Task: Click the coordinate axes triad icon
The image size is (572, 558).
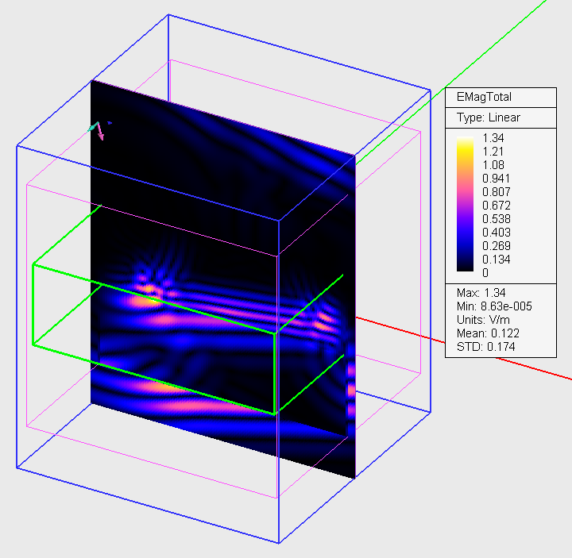Action: coord(99,130)
